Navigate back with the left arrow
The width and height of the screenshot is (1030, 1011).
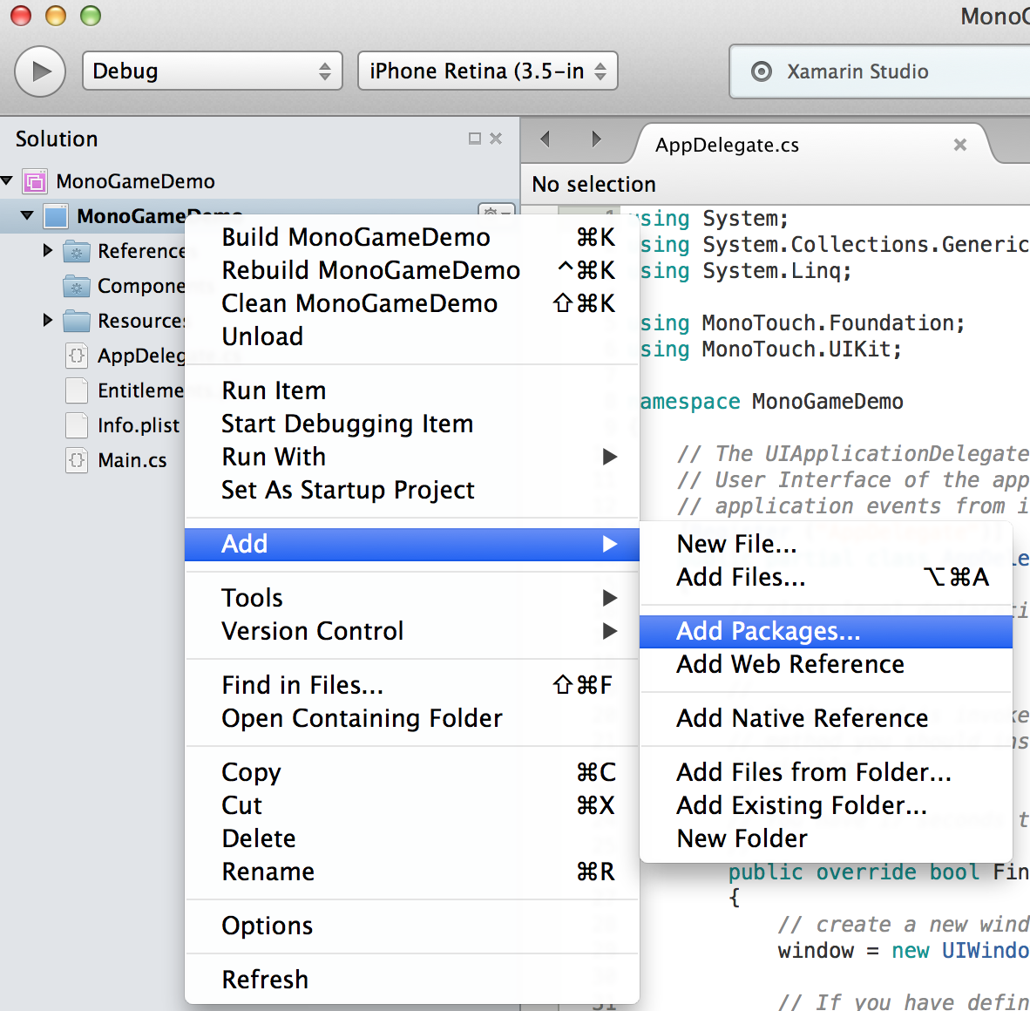pos(545,139)
